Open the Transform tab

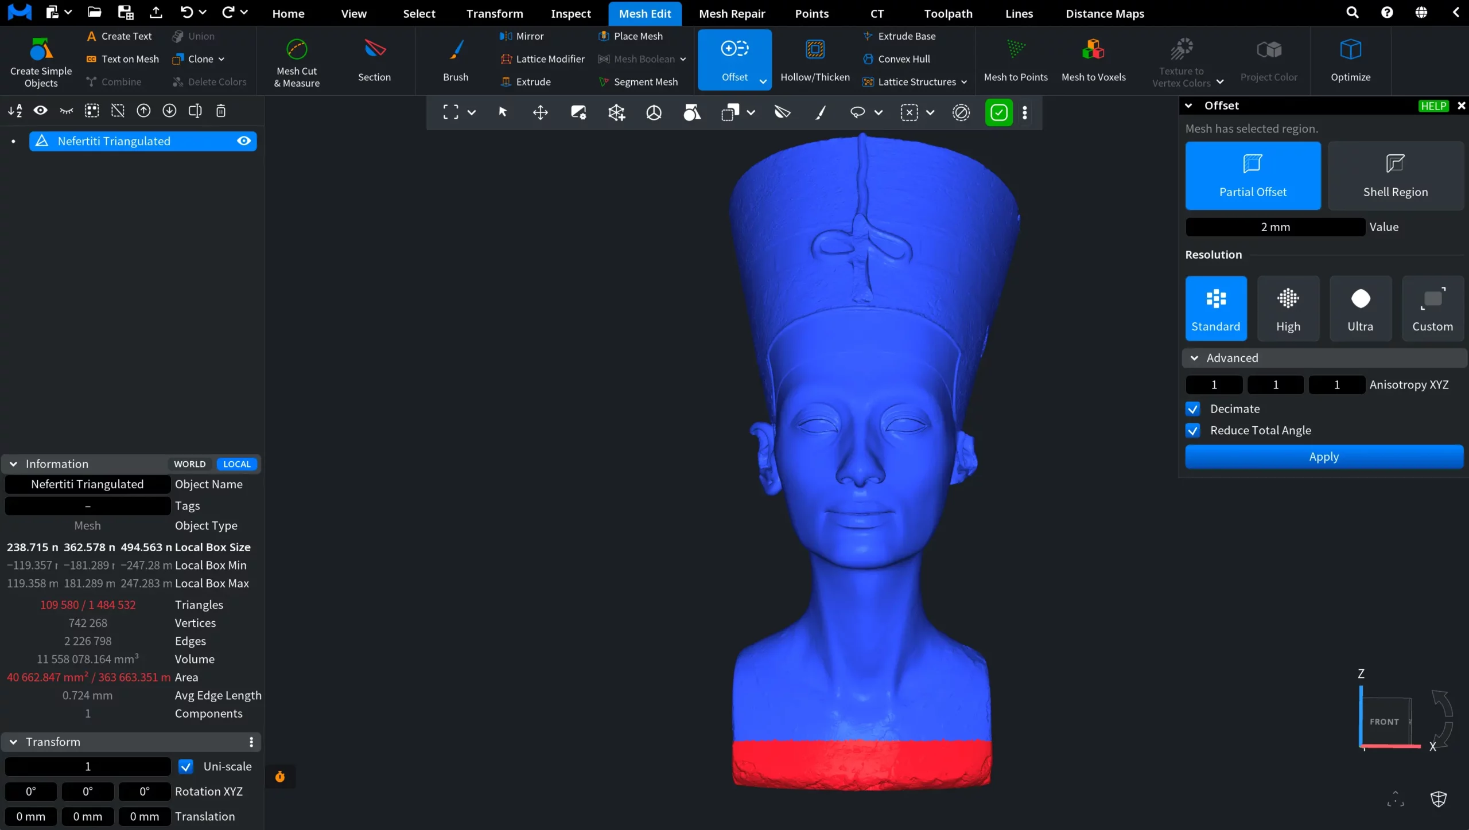[494, 13]
